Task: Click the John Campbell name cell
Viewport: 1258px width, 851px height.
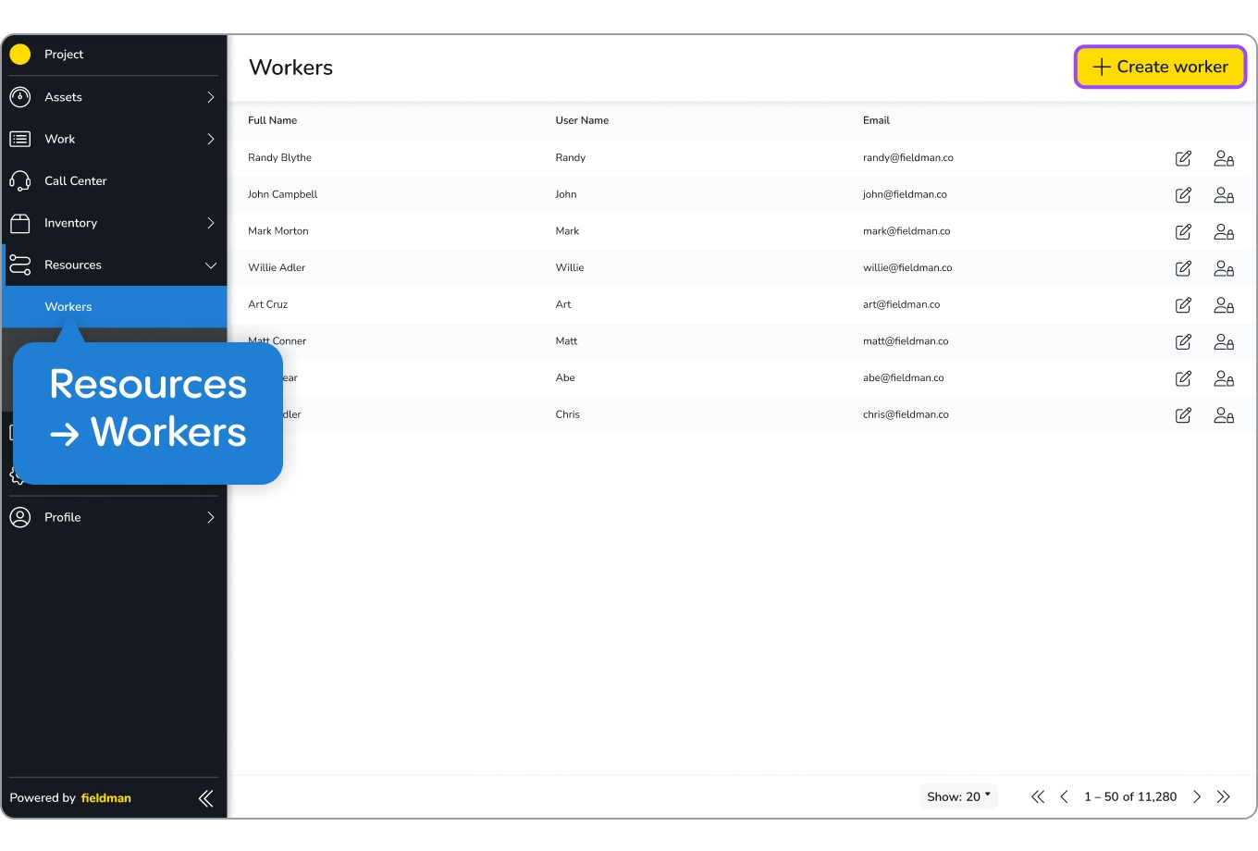Action: (x=282, y=194)
